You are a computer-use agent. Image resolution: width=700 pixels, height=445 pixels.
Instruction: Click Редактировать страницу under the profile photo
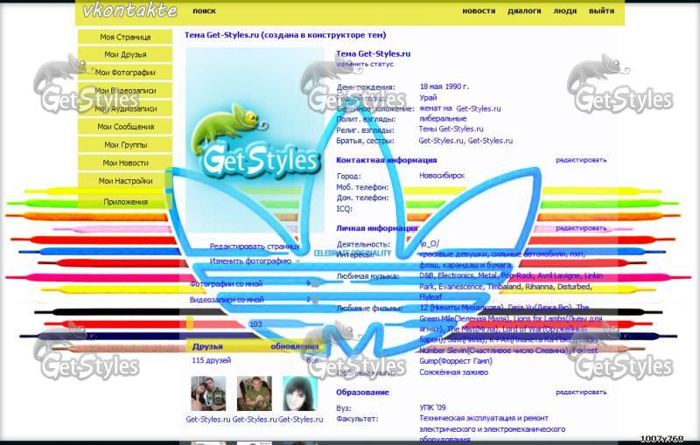tap(255, 247)
